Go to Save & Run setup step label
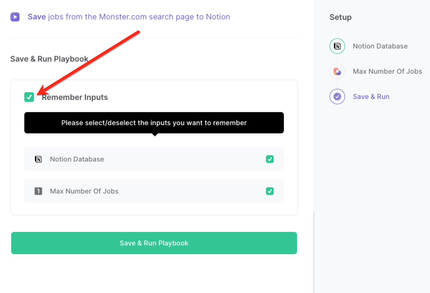This screenshot has height=293, width=430. 371,97
